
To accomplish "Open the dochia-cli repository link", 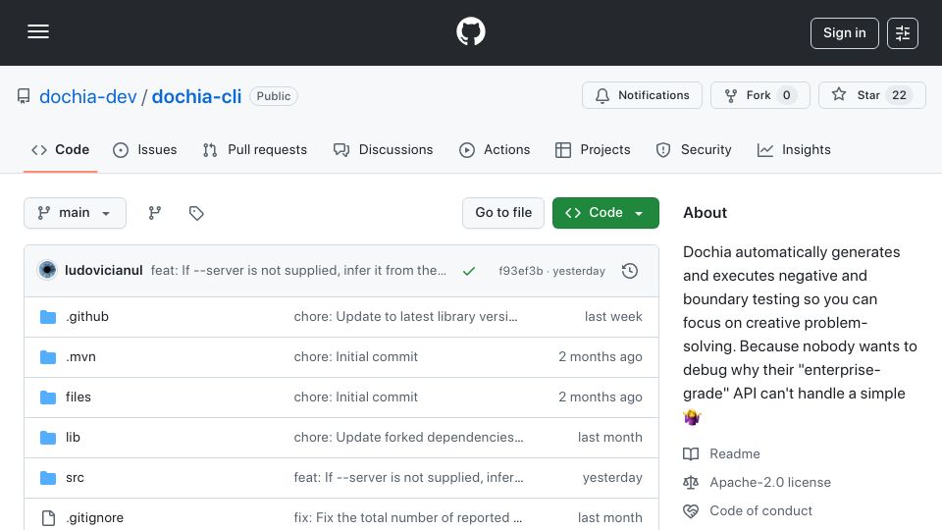I will coord(196,96).
